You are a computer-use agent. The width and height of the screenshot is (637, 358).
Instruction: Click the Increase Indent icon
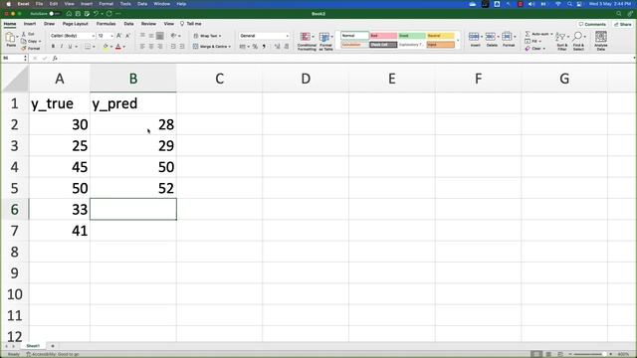pyautogui.click(x=181, y=47)
